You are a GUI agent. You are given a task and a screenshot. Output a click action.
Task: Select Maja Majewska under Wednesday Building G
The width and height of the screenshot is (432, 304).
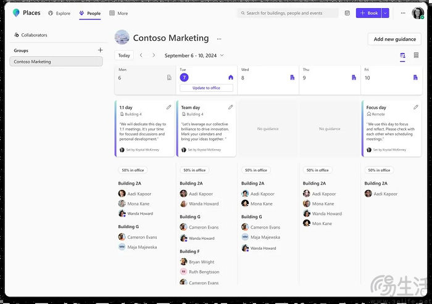tap(261, 237)
